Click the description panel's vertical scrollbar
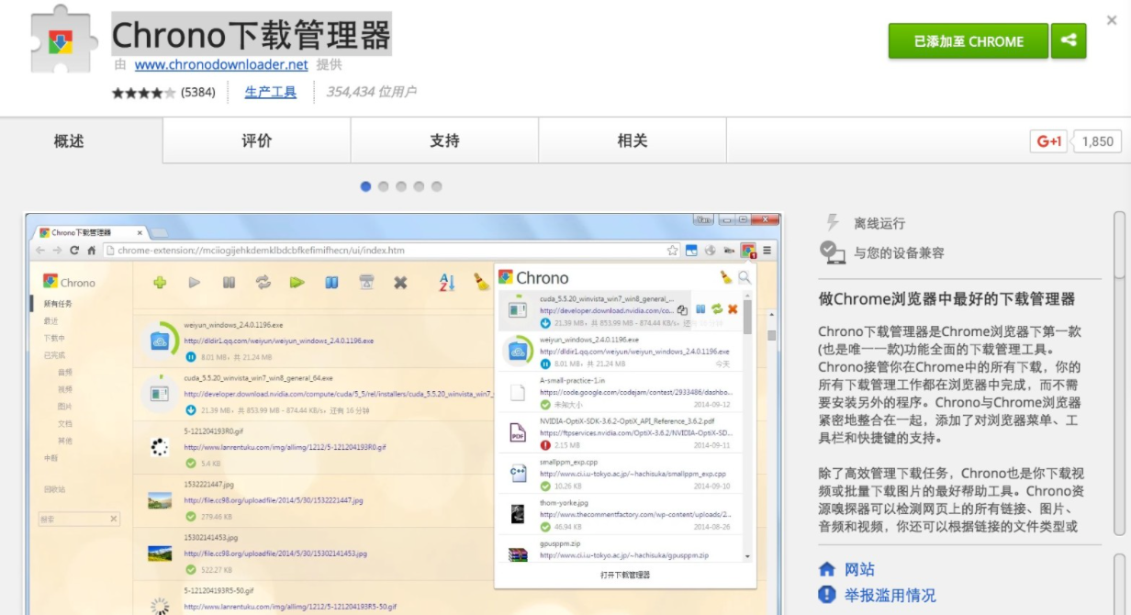This screenshot has width=1131, height=615. click(x=1120, y=373)
